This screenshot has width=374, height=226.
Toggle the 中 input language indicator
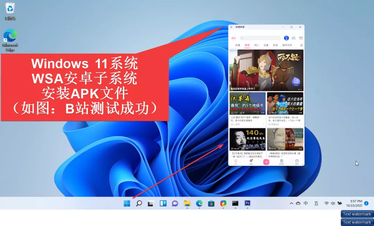pyautogui.click(x=306, y=204)
